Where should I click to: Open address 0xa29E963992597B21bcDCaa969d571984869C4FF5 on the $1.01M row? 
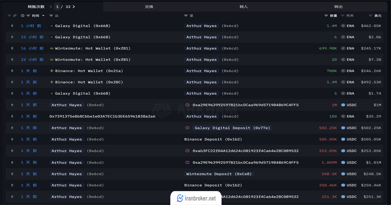click(x=245, y=162)
